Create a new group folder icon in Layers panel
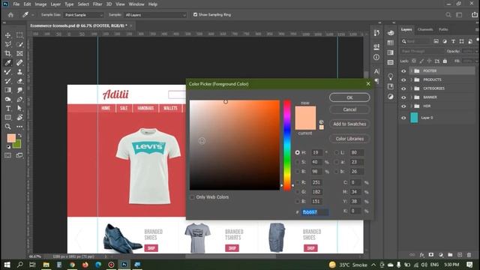The image size is (480, 270). click(x=450, y=255)
